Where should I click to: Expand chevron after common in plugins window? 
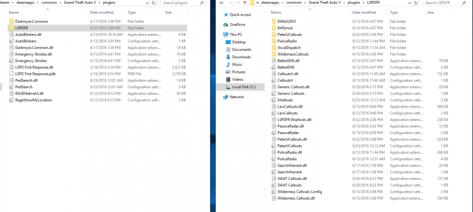tap(60, 3)
